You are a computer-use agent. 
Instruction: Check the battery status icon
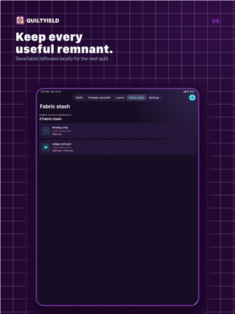(x=192, y=92)
